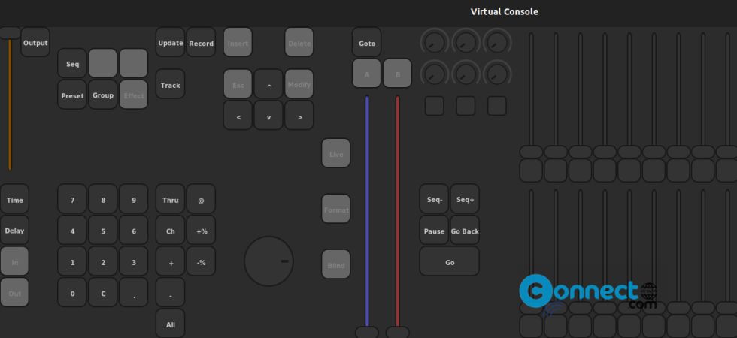Click the C clear key
Viewport: 737px width, 338px height.
click(103, 292)
